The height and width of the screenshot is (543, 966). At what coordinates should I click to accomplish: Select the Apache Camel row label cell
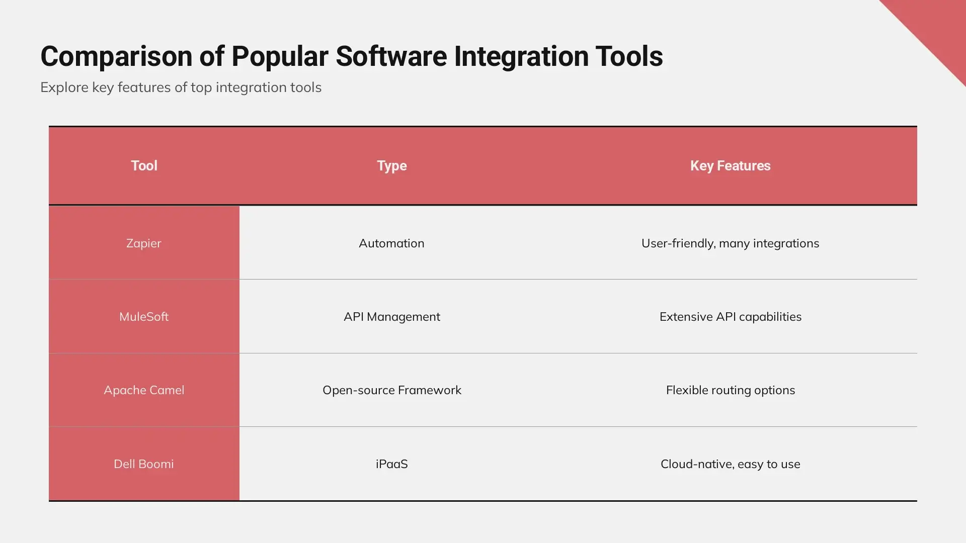tap(144, 390)
